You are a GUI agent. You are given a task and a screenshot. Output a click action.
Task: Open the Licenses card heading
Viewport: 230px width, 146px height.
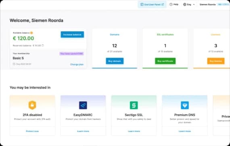pyautogui.click(x=215, y=35)
